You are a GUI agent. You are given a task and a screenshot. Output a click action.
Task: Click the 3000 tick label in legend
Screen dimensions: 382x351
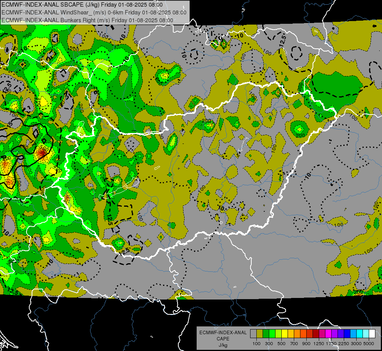[356, 344]
